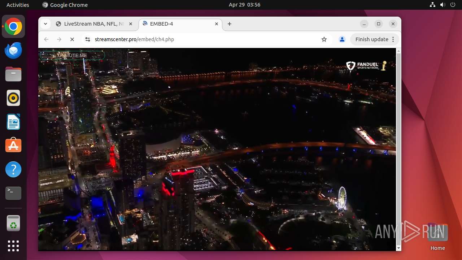Click the streamscenter.pro address bar

(x=206, y=39)
